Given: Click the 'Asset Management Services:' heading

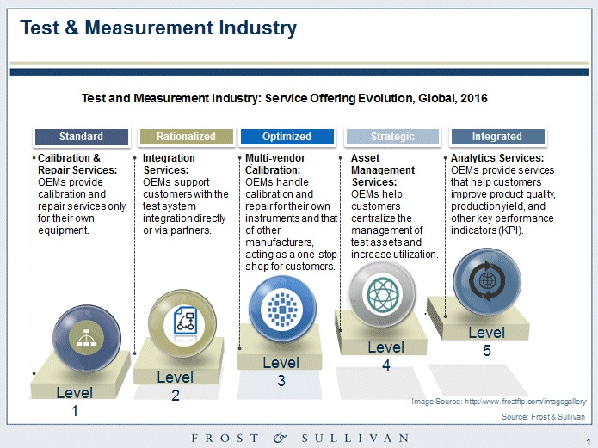Looking at the screenshot, I should [383, 170].
